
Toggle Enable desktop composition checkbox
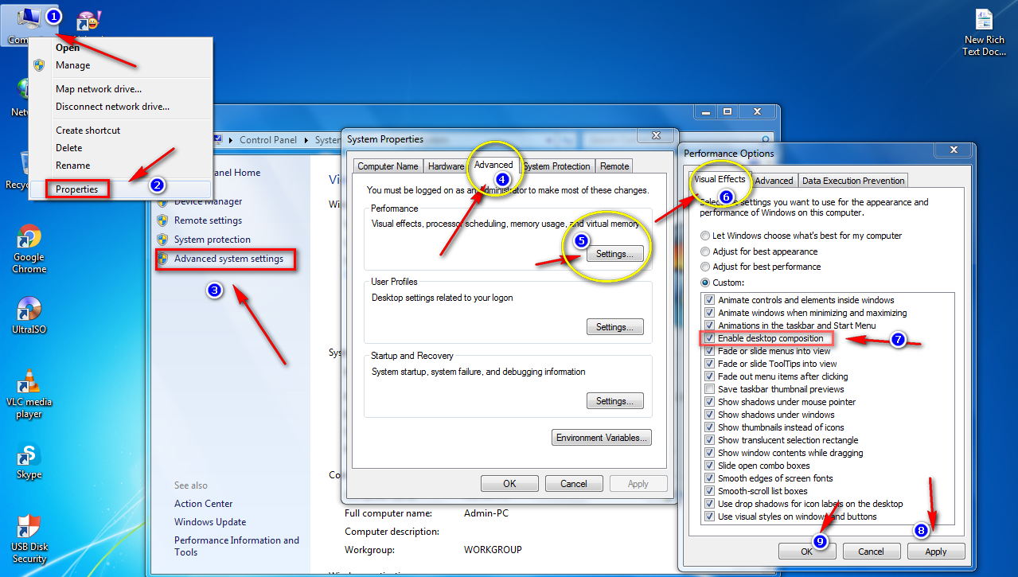[708, 338]
